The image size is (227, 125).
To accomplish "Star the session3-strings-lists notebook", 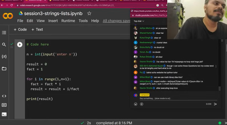I will point(89,13).
